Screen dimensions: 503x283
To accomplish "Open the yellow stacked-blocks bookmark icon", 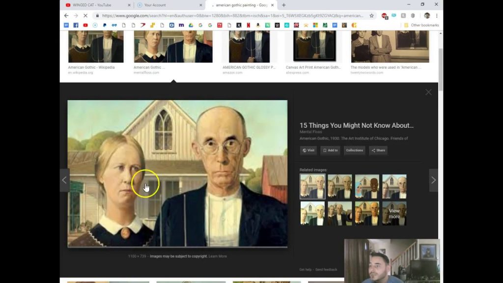I will [152, 25].
